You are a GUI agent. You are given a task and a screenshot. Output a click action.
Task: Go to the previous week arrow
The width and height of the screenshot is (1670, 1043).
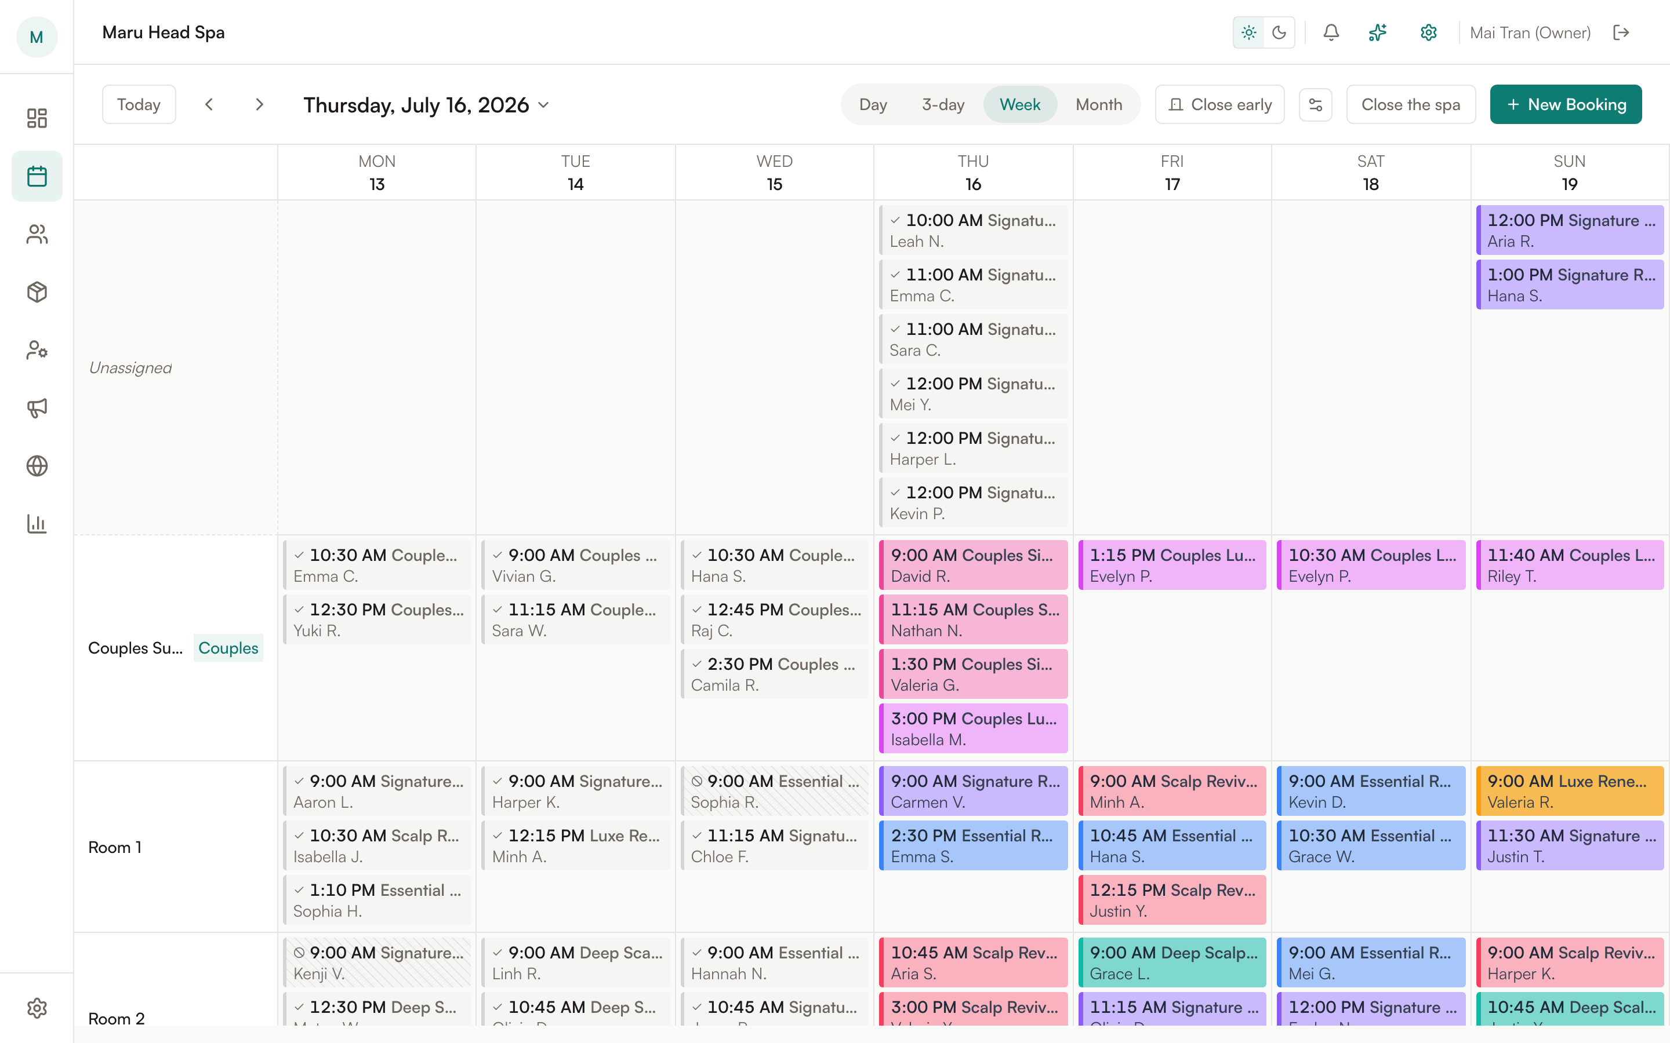coord(209,104)
